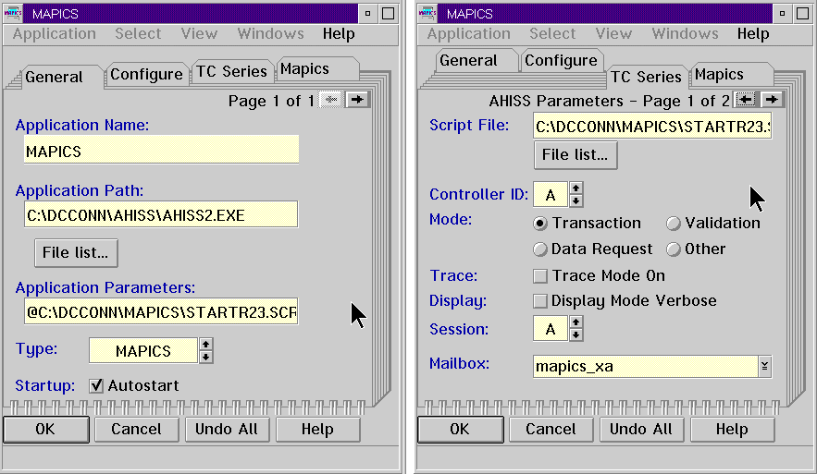Click next page arrow in left MAPICS window
The image size is (817, 474).
tap(357, 100)
